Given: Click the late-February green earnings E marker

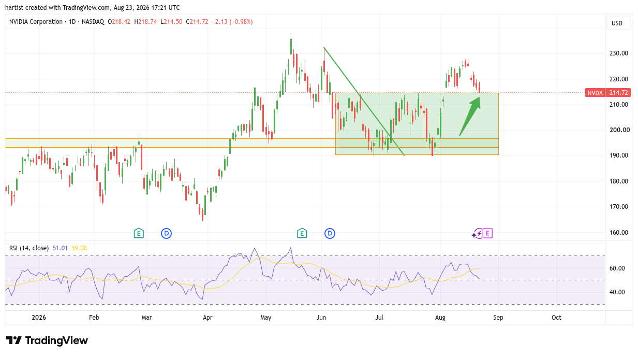Looking at the screenshot, I should click(x=138, y=233).
